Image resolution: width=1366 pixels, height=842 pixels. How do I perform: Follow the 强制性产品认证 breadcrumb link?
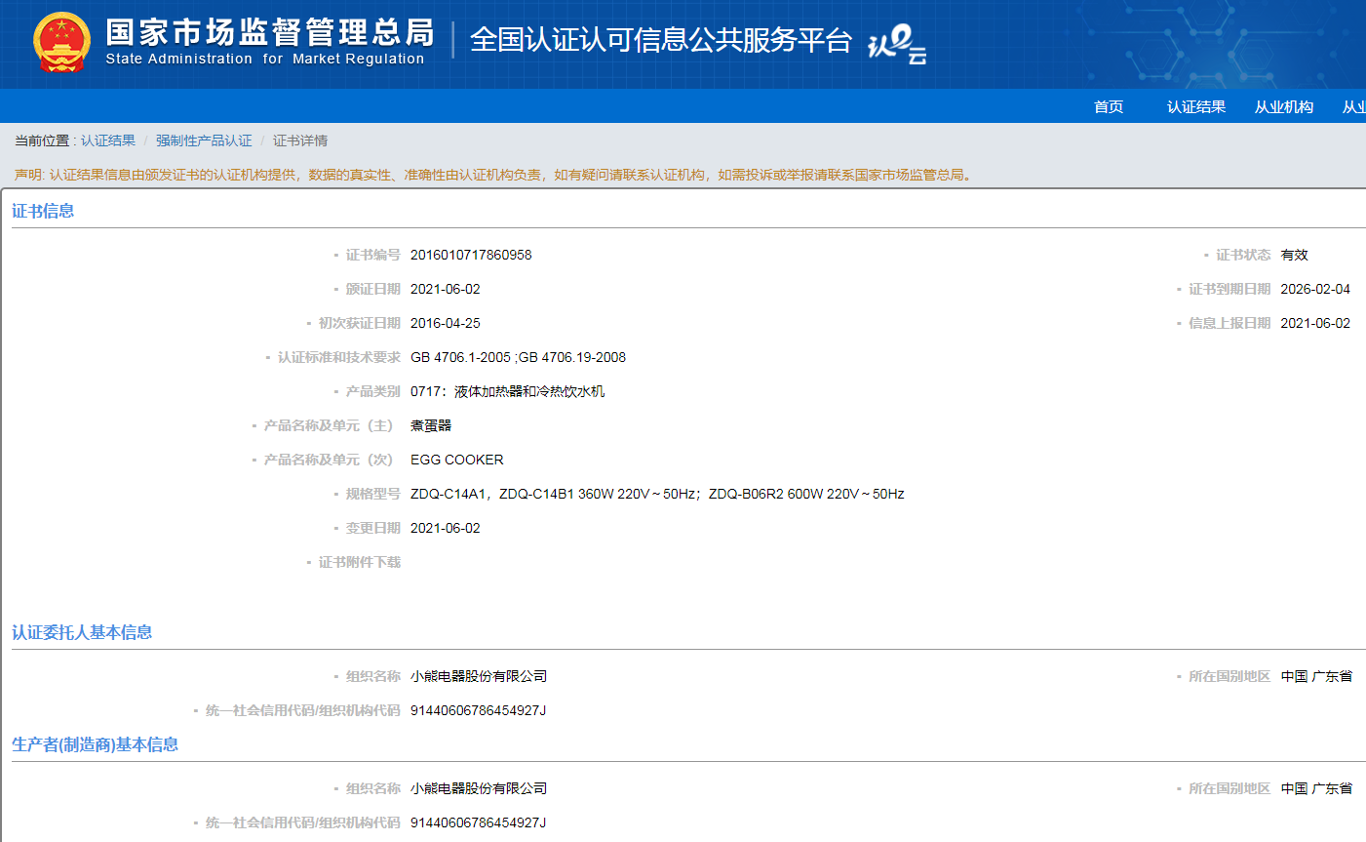[204, 140]
